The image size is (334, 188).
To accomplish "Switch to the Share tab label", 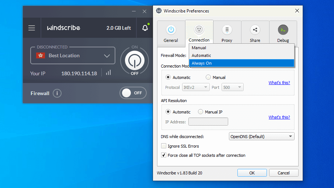I will click(x=255, y=40).
